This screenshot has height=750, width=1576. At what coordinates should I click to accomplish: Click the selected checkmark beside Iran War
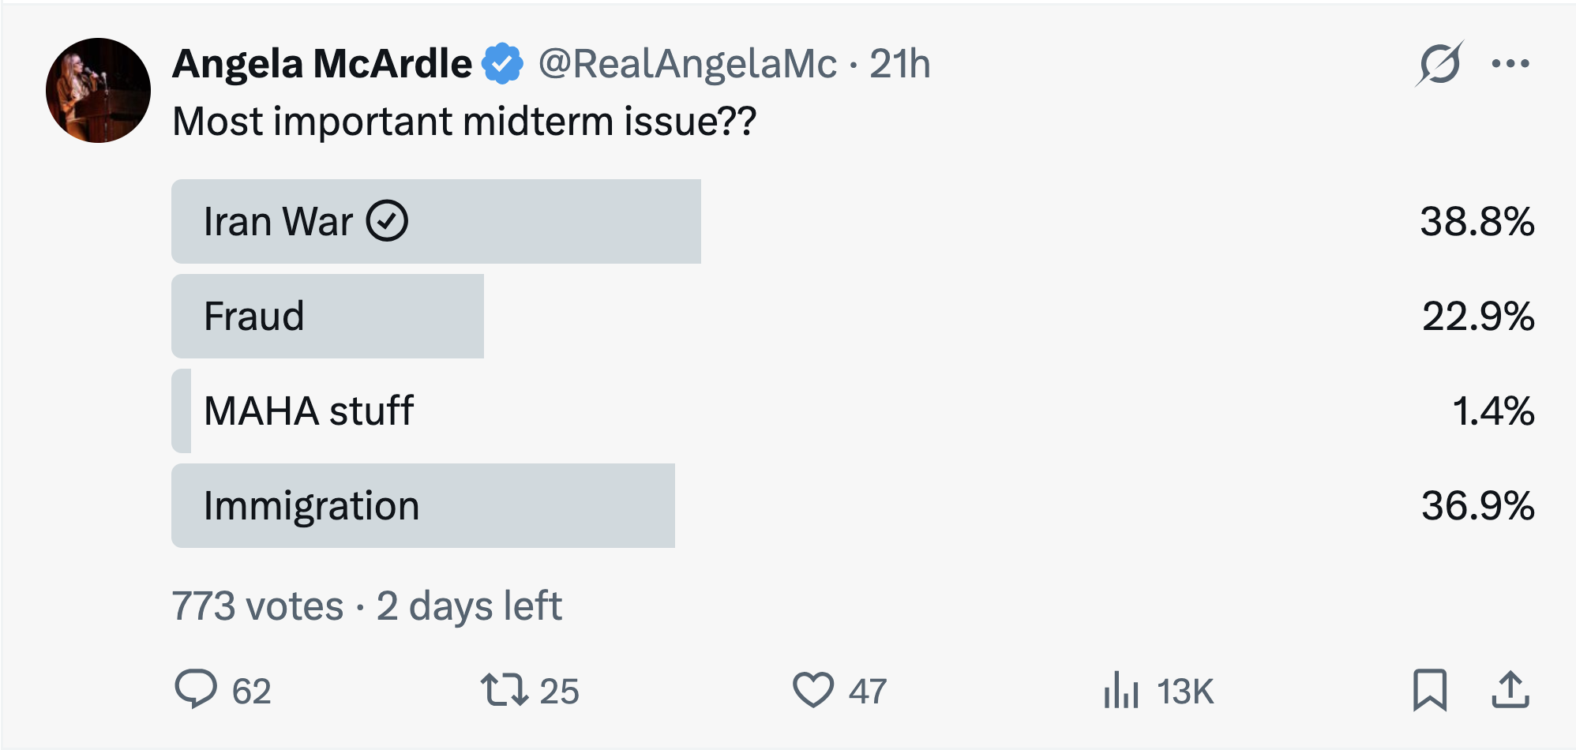pyautogui.click(x=387, y=221)
